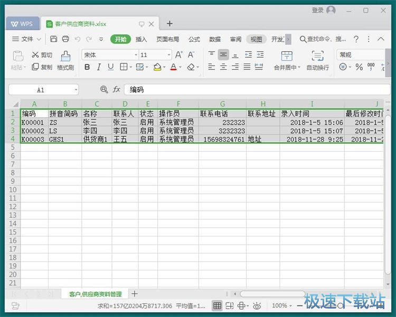Click the Print icon in quick toolbar

click(x=65, y=39)
